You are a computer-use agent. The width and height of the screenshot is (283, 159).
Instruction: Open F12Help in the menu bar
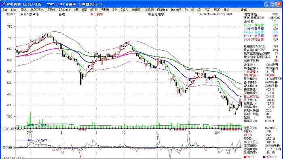coord(162,10)
